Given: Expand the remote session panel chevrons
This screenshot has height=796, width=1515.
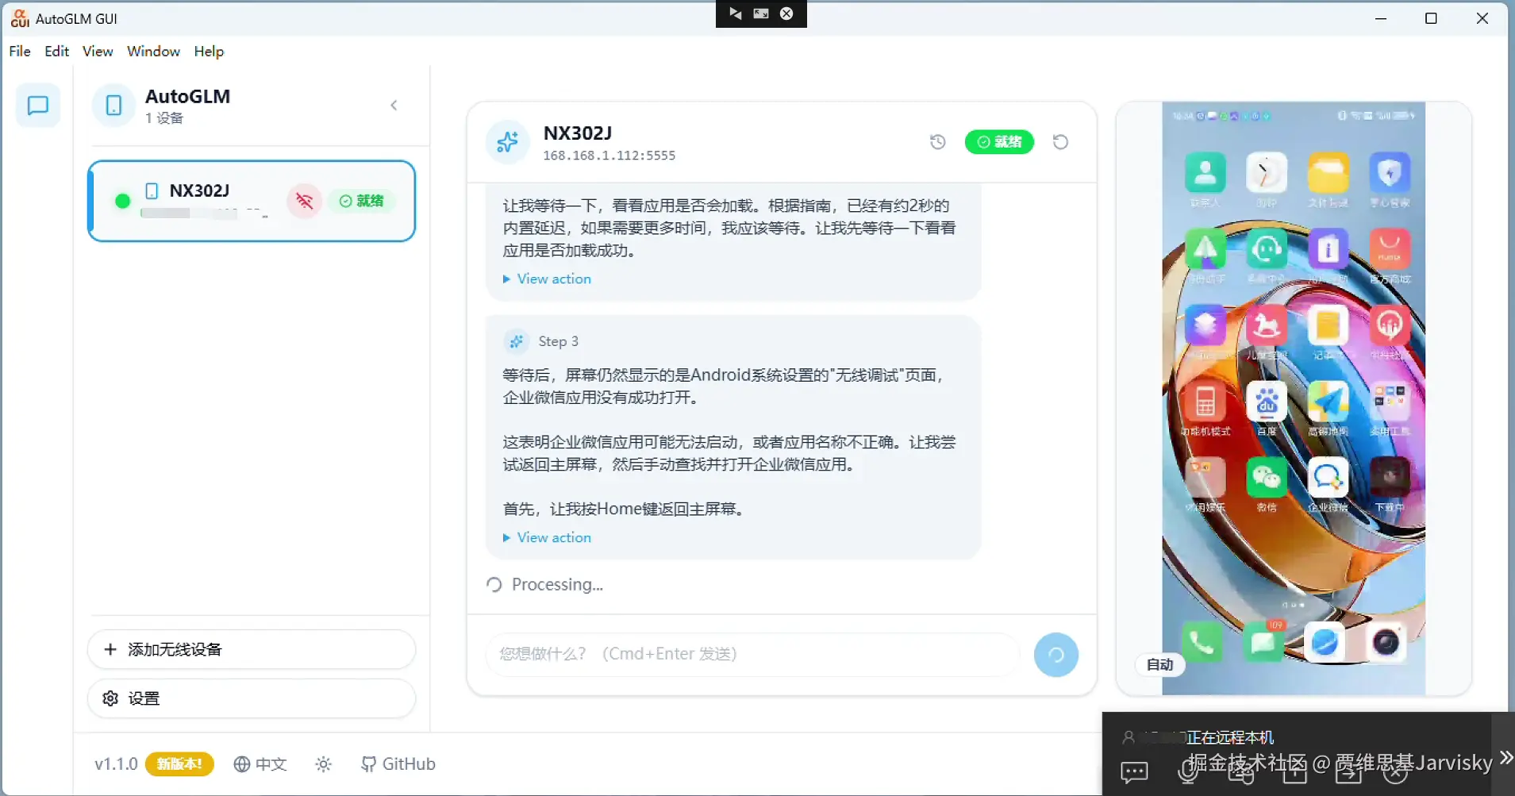Looking at the screenshot, I should (x=1505, y=756).
